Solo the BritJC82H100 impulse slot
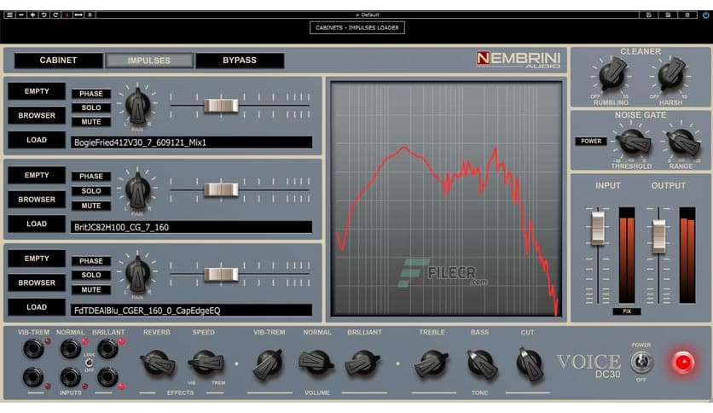 91,191
